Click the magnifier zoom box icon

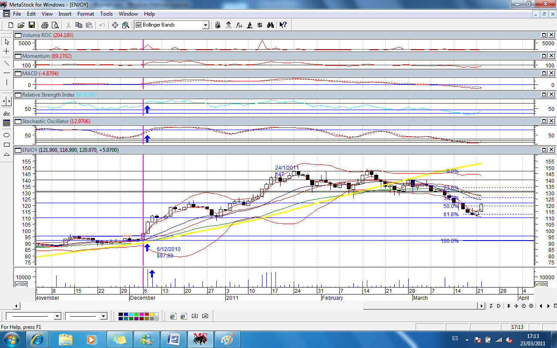coord(126,25)
